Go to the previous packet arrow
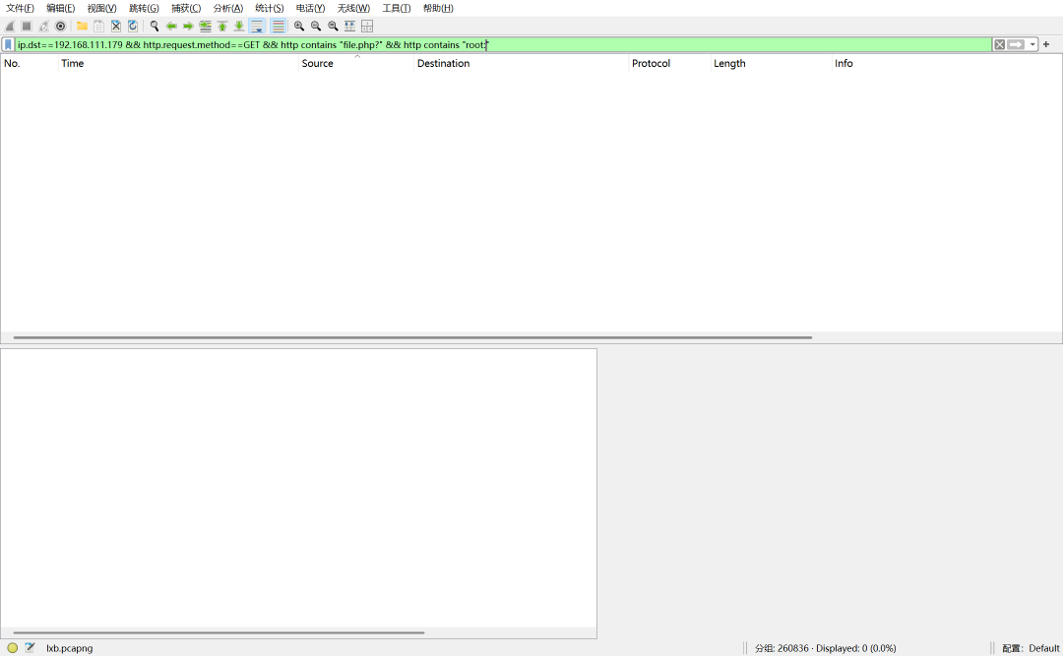The width and height of the screenshot is (1063, 656). [x=171, y=26]
